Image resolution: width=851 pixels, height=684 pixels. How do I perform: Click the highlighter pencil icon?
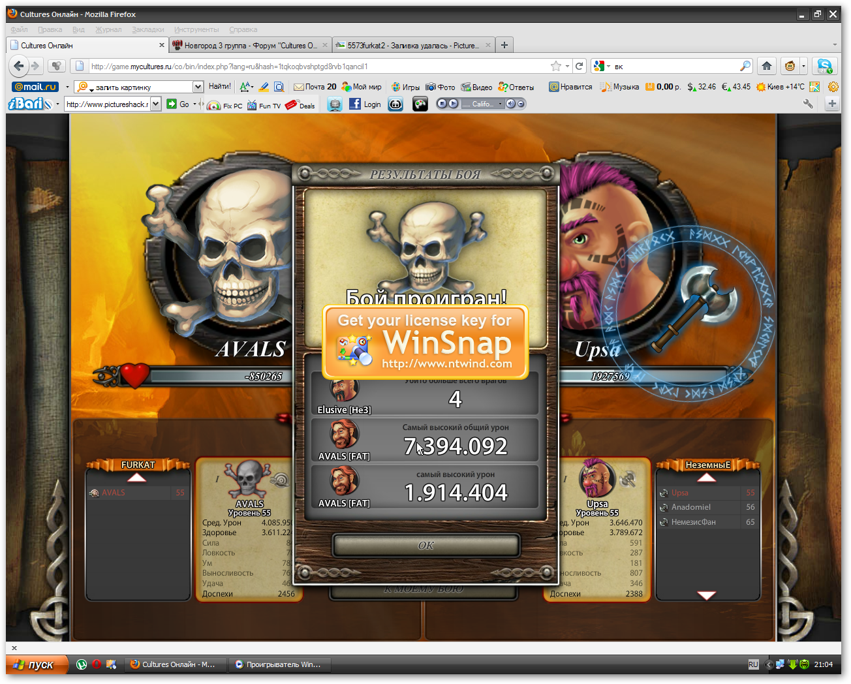pos(264,87)
